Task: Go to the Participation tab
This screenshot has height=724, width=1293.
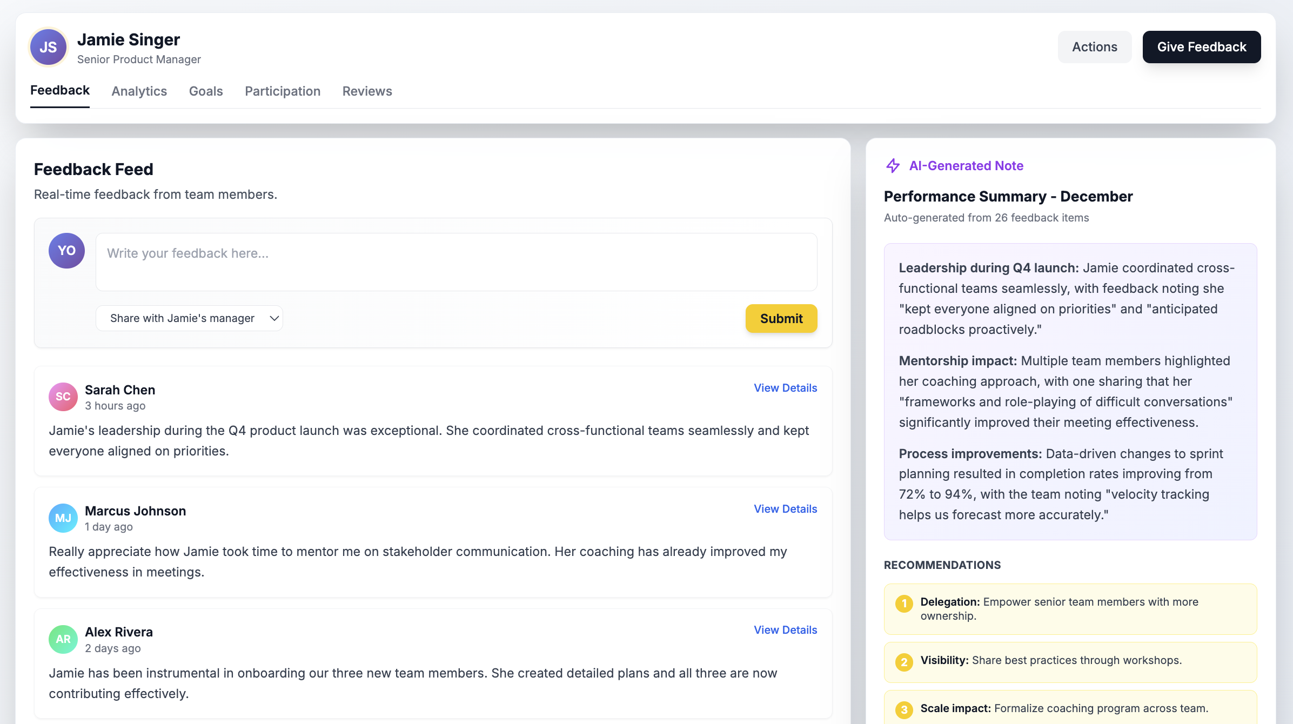Action: pos(283,91)
